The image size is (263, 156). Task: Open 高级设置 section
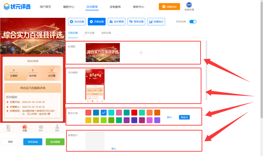[136, 22]
